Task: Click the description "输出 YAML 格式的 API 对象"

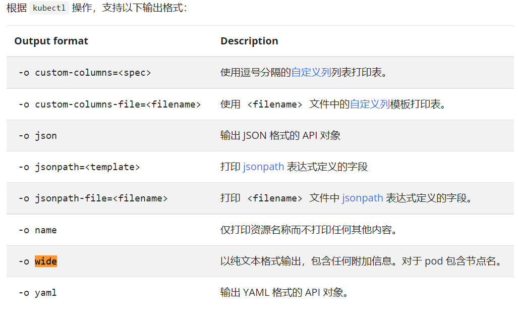Action: click(x=284, y=292)
